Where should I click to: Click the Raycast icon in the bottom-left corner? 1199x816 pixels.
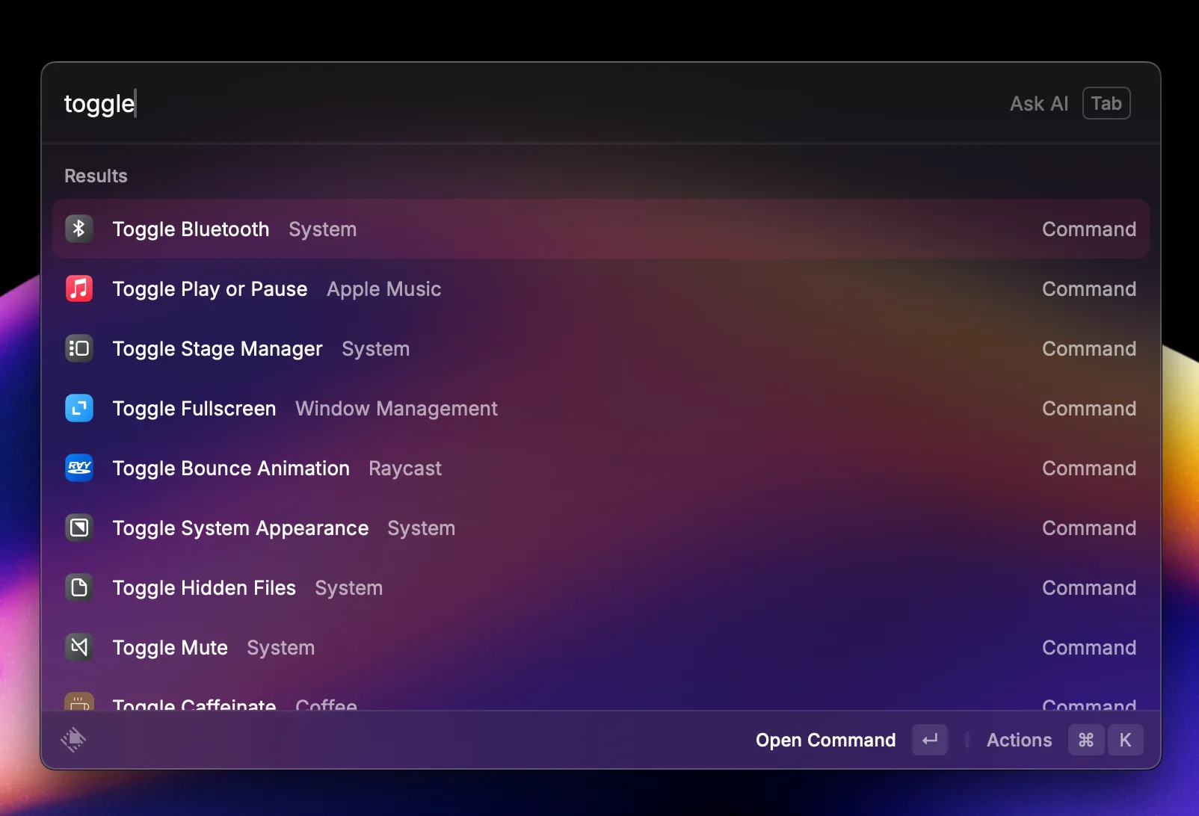73,740
